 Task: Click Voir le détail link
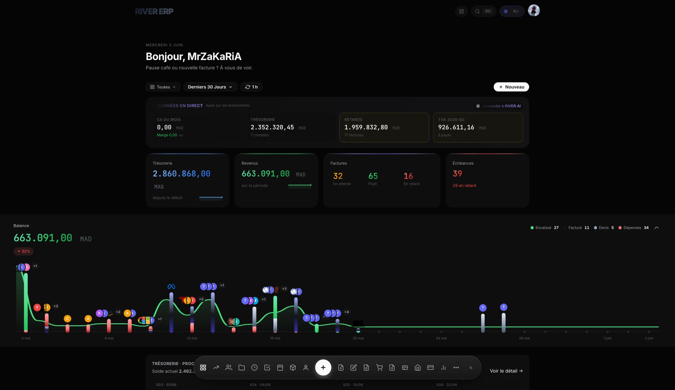506,371
